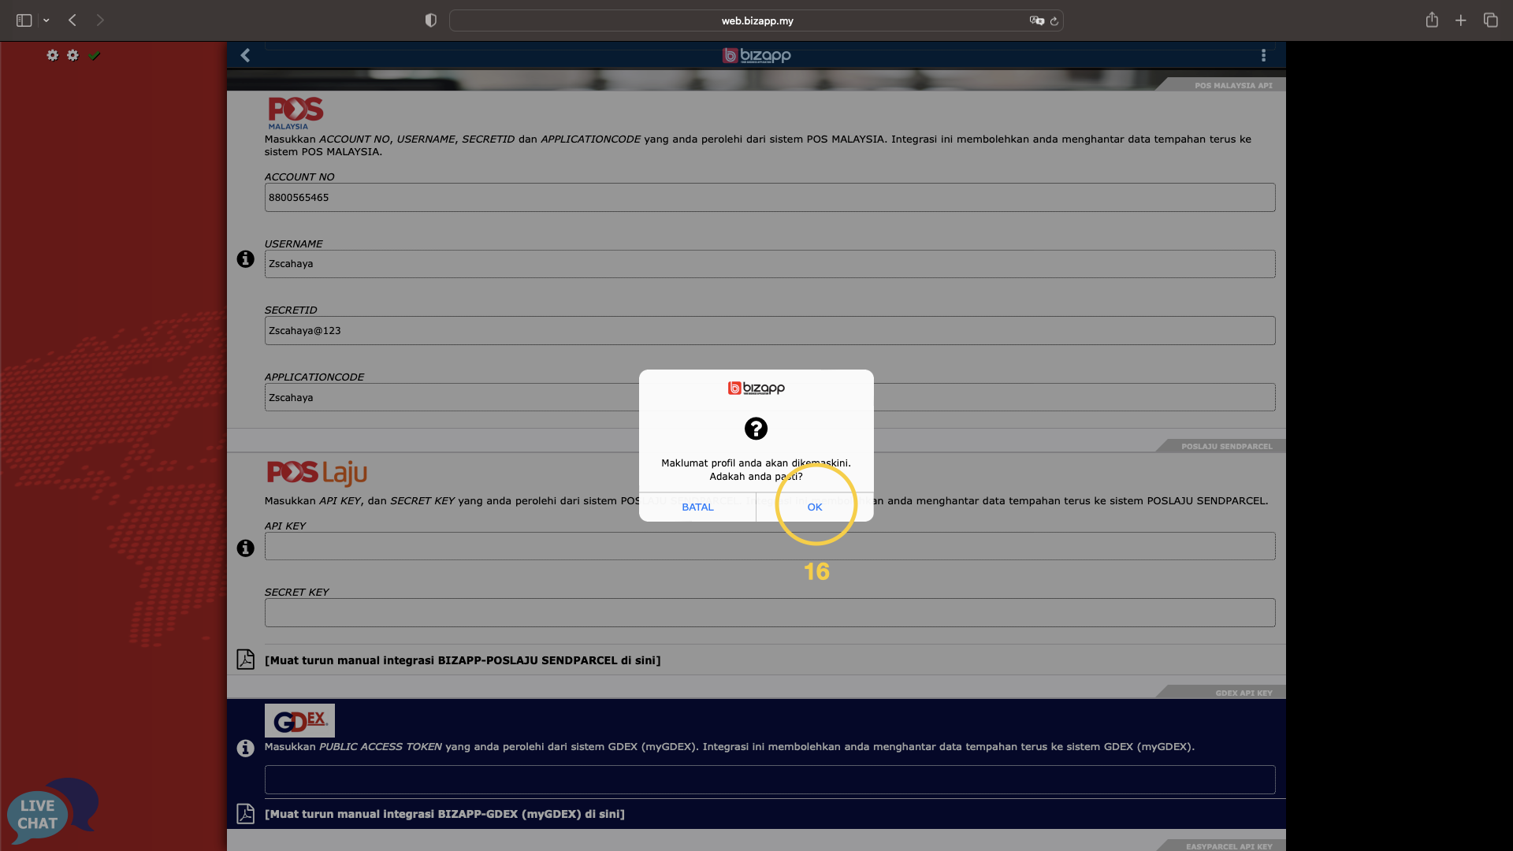Open the Safari tab group dropdown arrow
1513x851 pixels.
[x=46, y=20]
